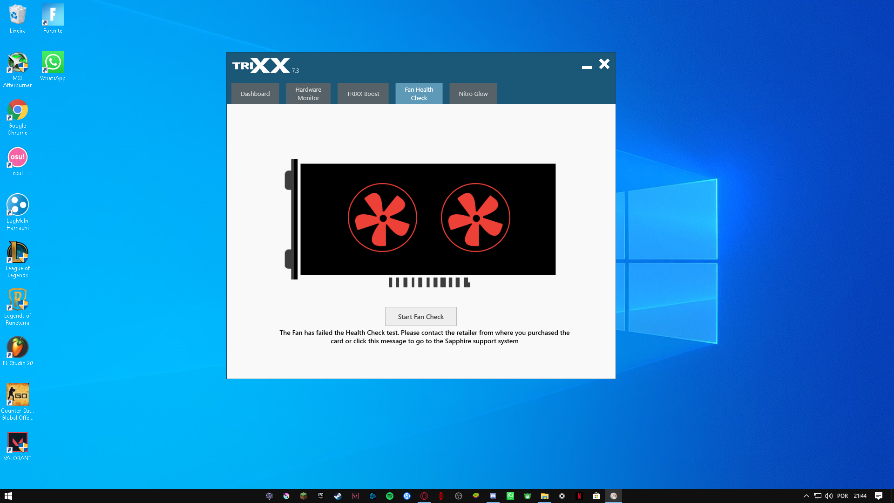
Task: Open OBS Studio from the taskbar
Action: (459, 496)
